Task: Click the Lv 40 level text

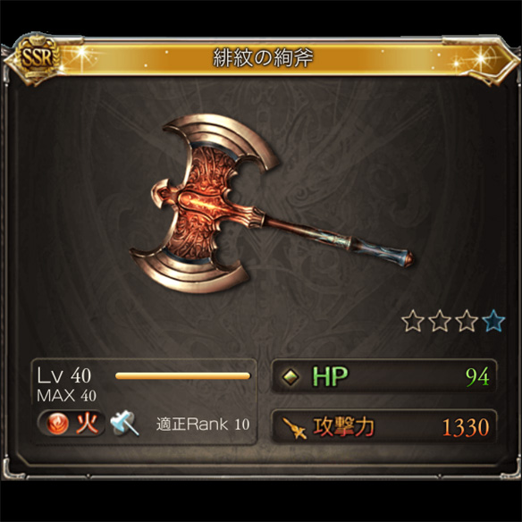Action: click(x=64, y=375)
